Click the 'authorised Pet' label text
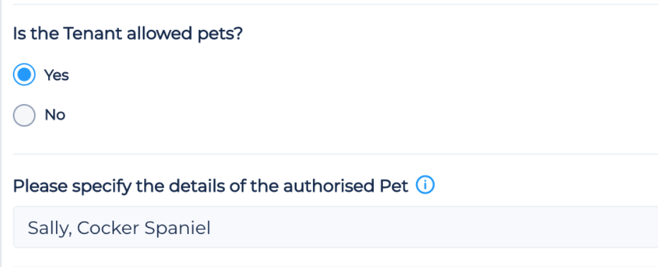 pos(345,186)
